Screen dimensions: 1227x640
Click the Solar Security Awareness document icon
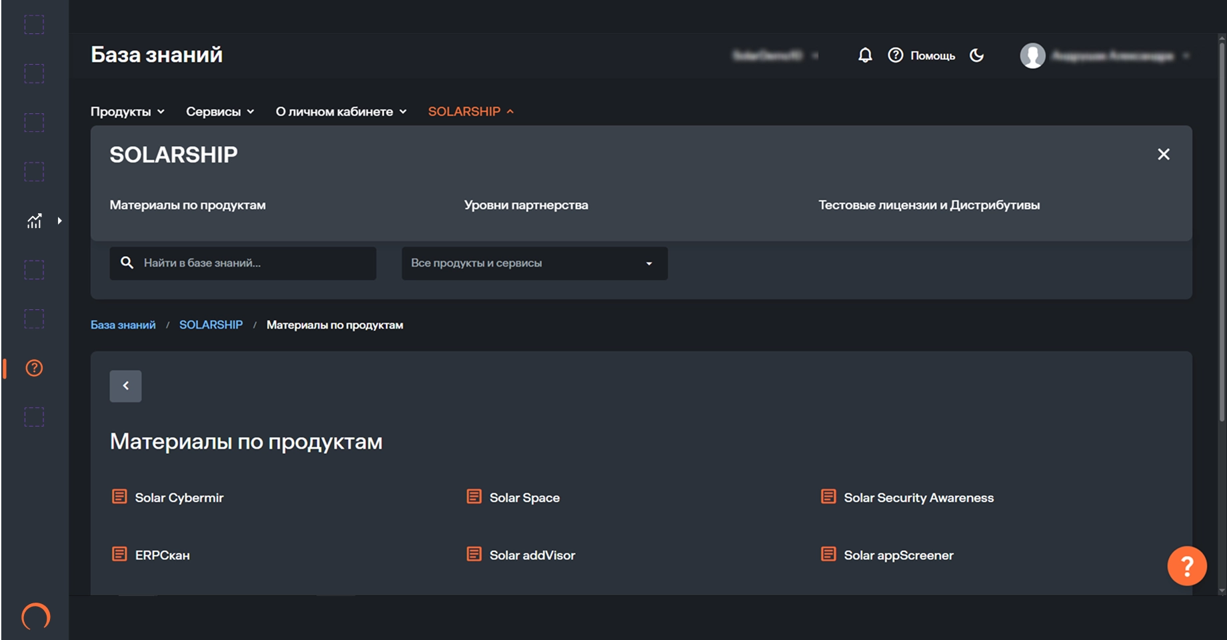pyautogui.click(x=828, y=497)
